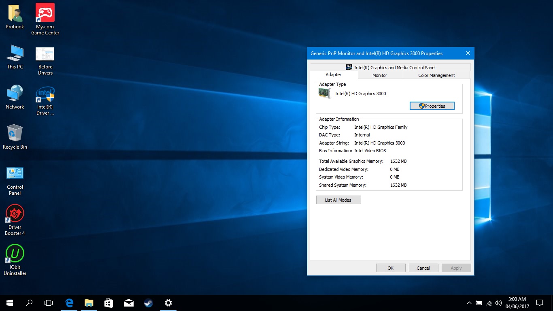Select the Network desktop icon
Screen dimensions: 553x311
click(x=15, y=97)
